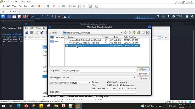Close the Open Capture File dialog
Screen dimensions: 195x109
point(149,27)
